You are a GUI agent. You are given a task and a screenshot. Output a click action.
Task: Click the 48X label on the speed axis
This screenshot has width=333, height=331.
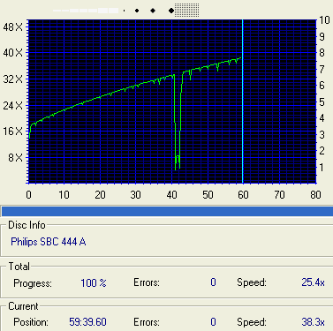coord(12,27)
